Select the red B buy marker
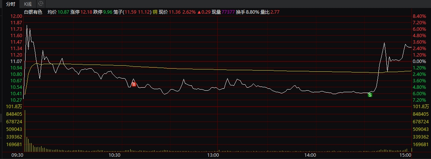The height and width of the screenshot is (159, 431). (134, 85)
